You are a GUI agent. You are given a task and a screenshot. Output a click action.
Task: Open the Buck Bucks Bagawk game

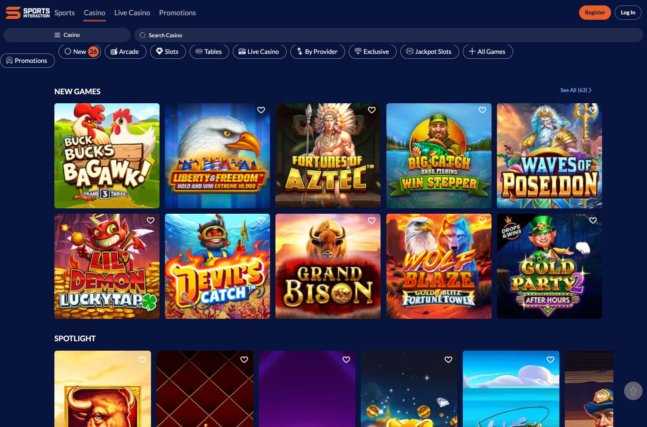[107, 156]
